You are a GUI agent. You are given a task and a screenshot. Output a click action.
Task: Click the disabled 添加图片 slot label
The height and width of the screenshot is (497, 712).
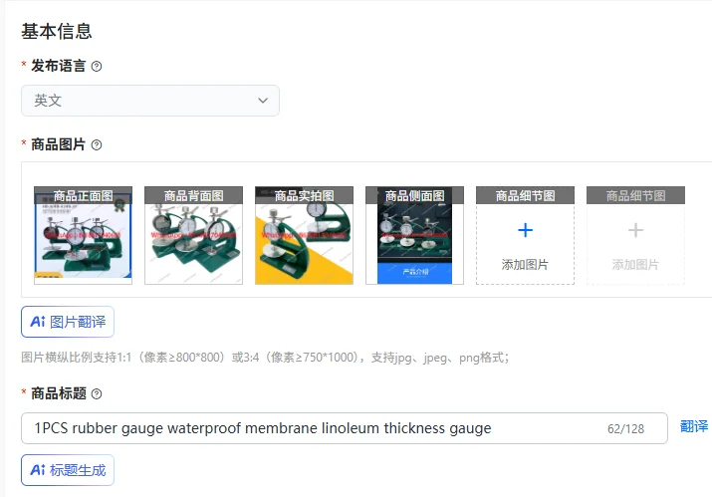pos(635,264)
